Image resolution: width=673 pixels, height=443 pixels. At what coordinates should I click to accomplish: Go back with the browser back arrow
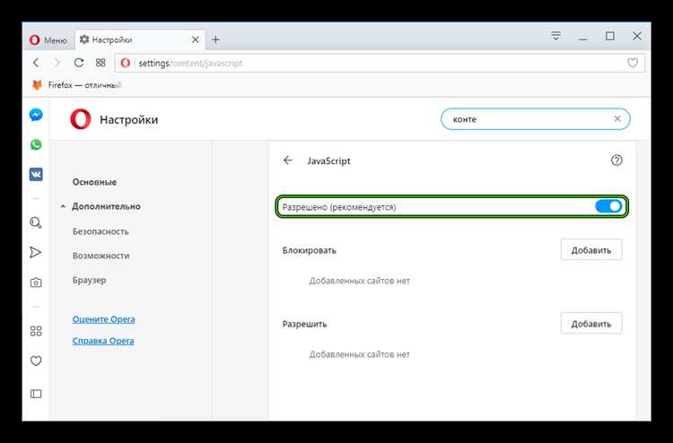36,63
